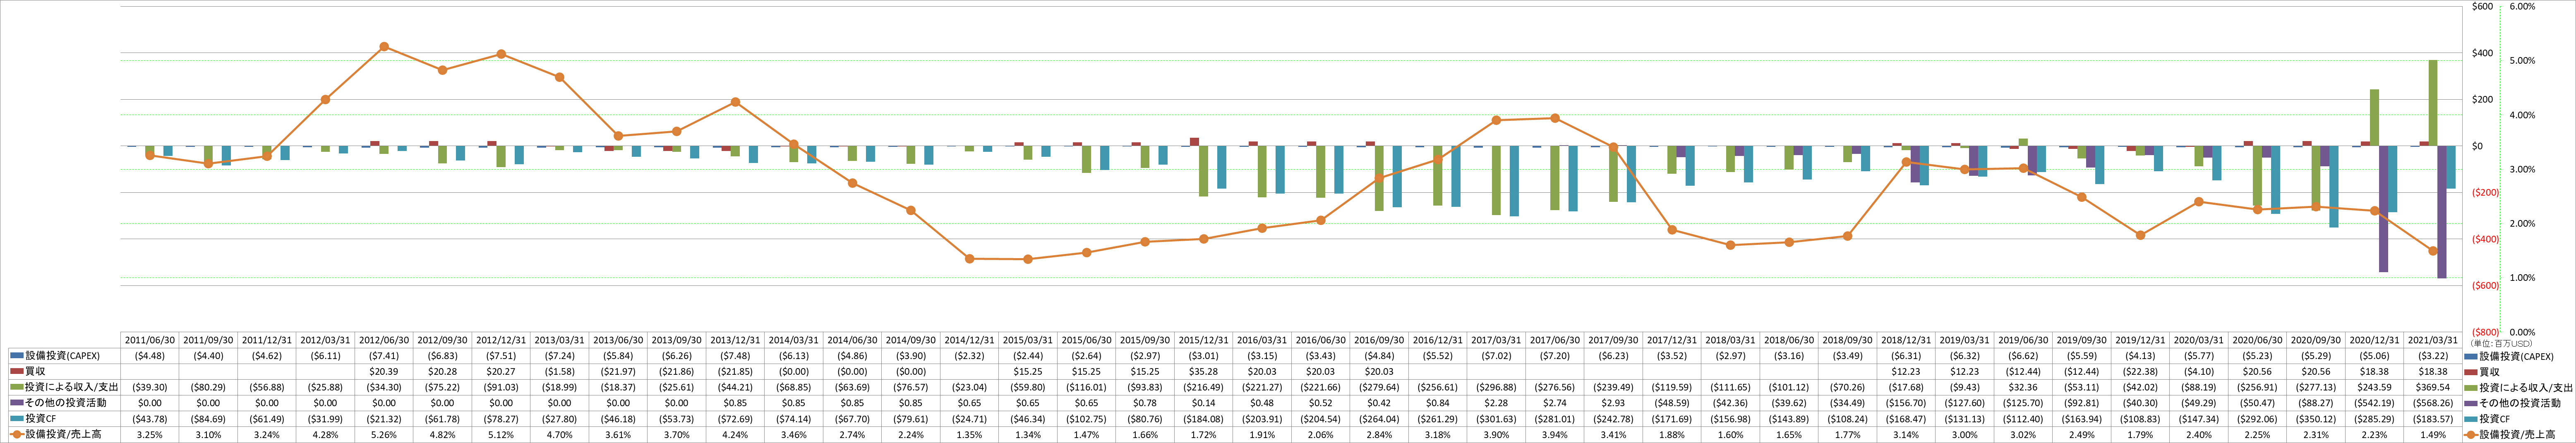Click the 1.49% ratio cell
Viewport: 2576px width, 443px height.
tap(2433, 435)
